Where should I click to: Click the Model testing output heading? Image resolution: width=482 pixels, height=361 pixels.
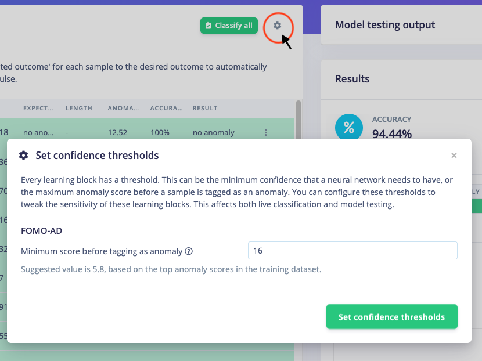click(385, 25)
